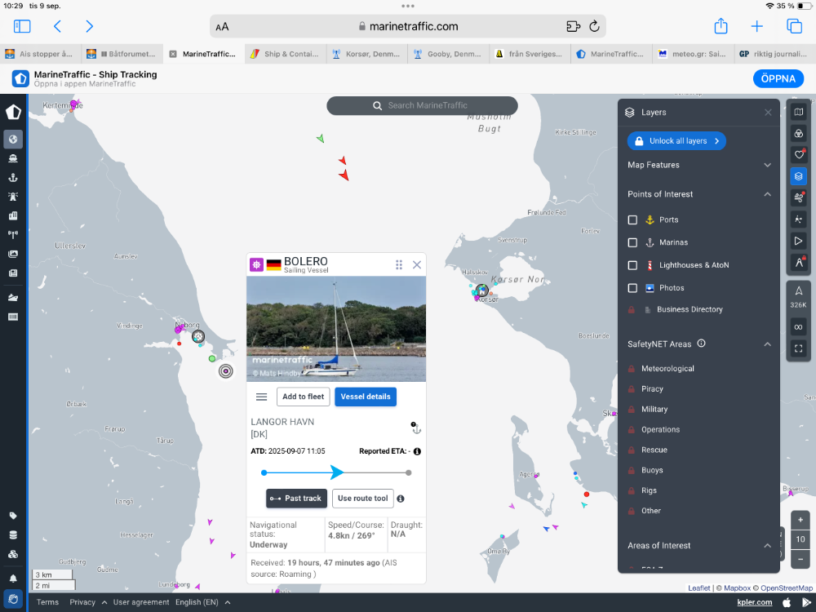The image size is (816, 612).
Task: Open the my fleets heart icon
Action: (x=798, y=154)
